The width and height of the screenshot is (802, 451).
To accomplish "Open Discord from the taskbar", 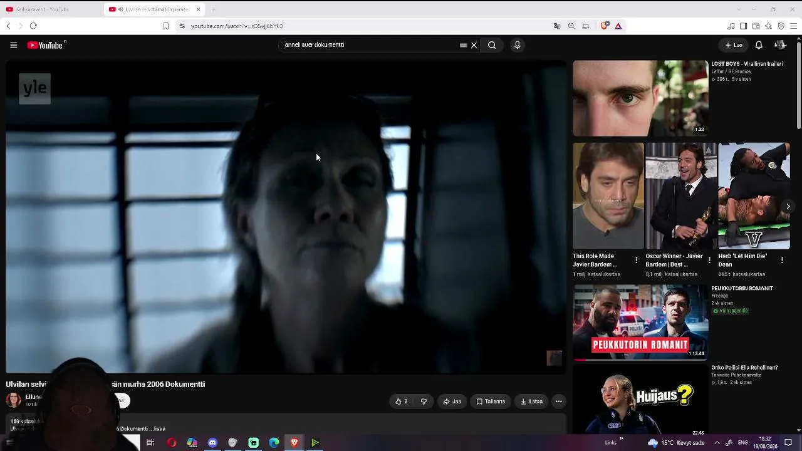I will [212, 443].
